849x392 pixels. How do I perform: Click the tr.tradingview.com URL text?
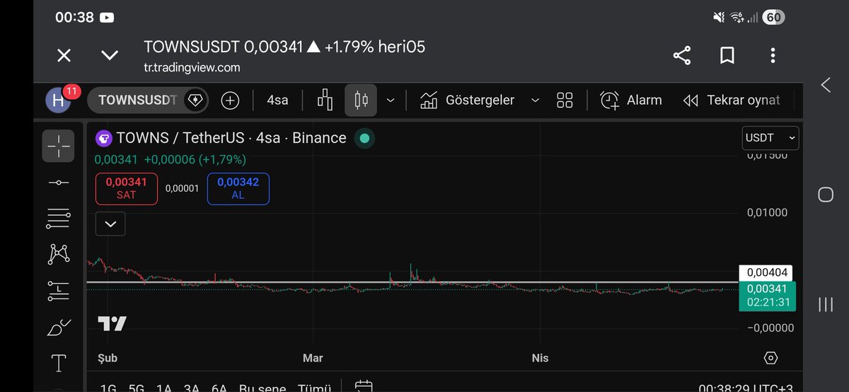point(192,68)
